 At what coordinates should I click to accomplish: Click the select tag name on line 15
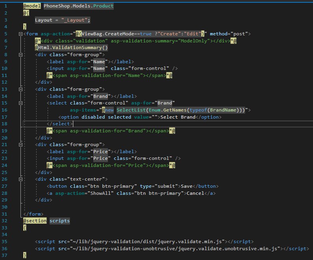point(58,103)
